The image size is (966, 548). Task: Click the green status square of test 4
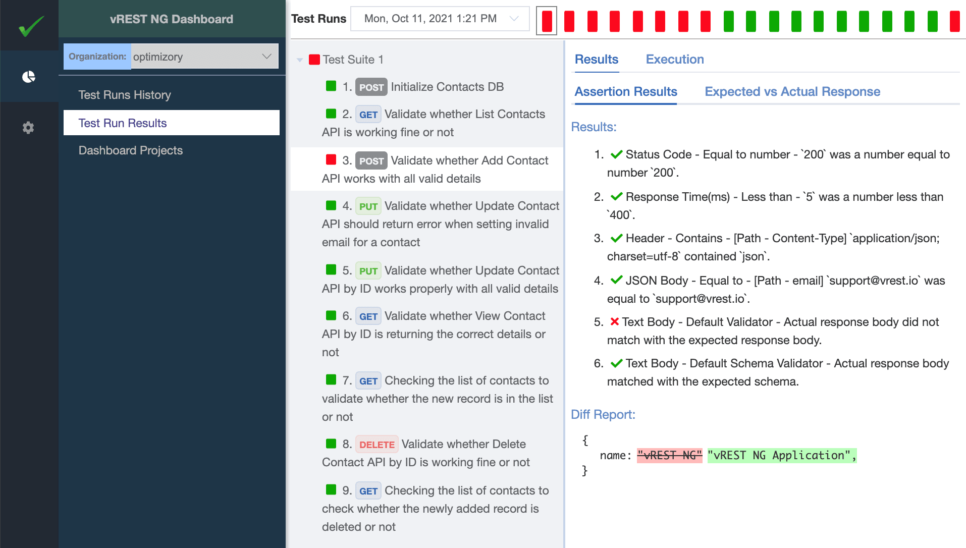[x=331, y=205]
